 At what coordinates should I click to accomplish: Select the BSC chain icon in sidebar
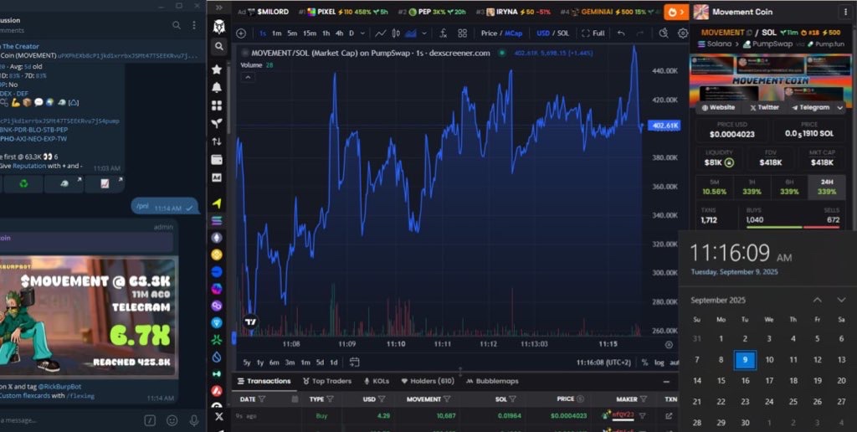point(217,255)
